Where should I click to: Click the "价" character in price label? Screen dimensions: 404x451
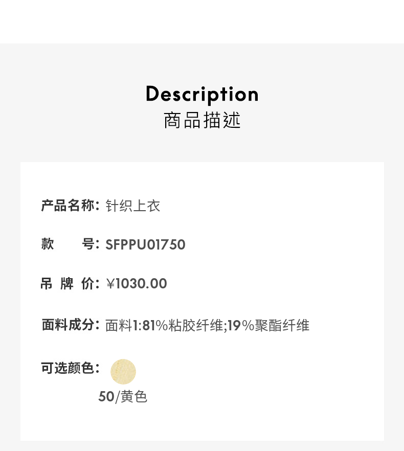tap(87, 284)
